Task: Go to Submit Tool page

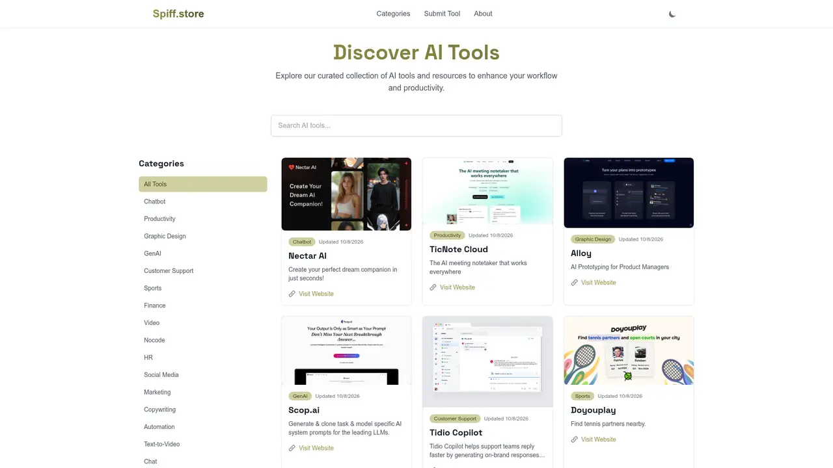Action: [442, 14]
